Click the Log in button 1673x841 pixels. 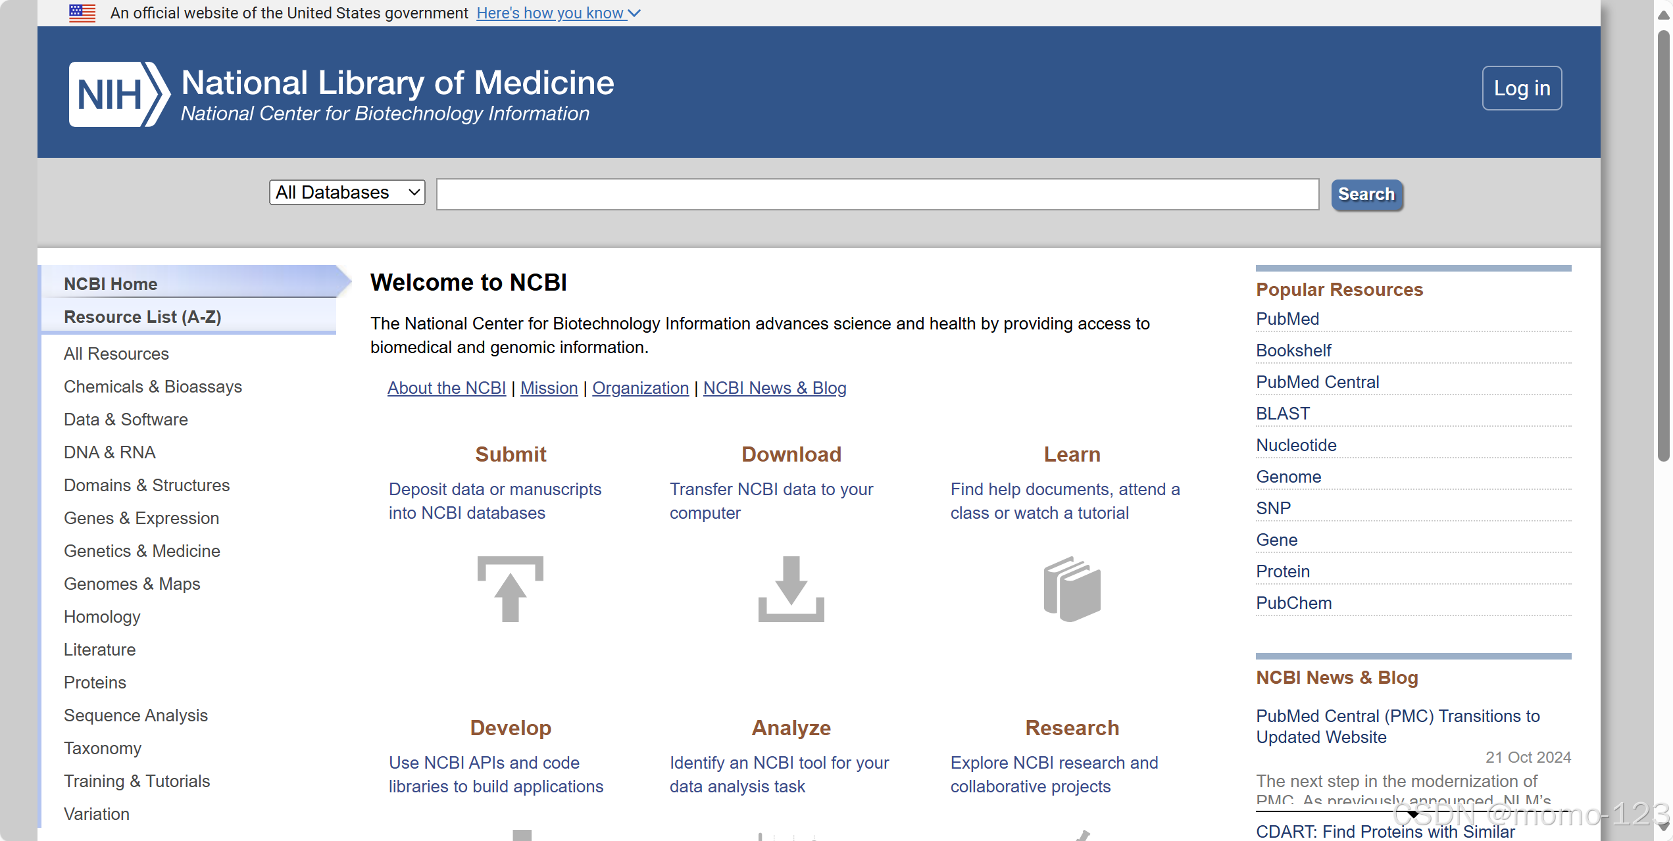click(x=1521, y=88)
